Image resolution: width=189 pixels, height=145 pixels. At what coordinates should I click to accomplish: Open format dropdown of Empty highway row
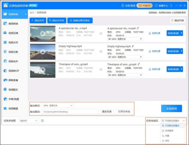tap(125, 57)
